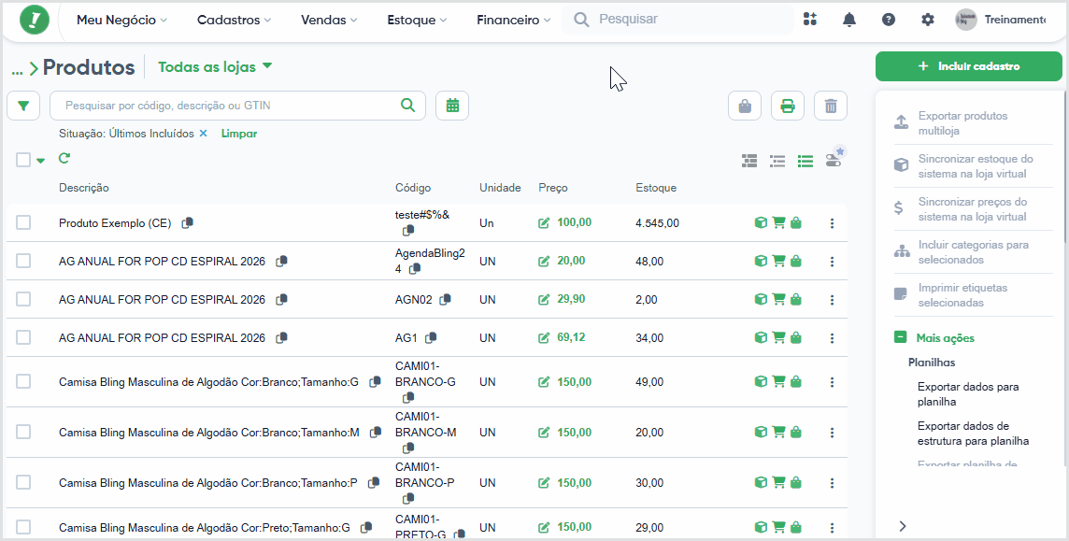Open three-dot menu for AGN02 product
Viewport: 1069px width, 541px height.
[832, 299]
